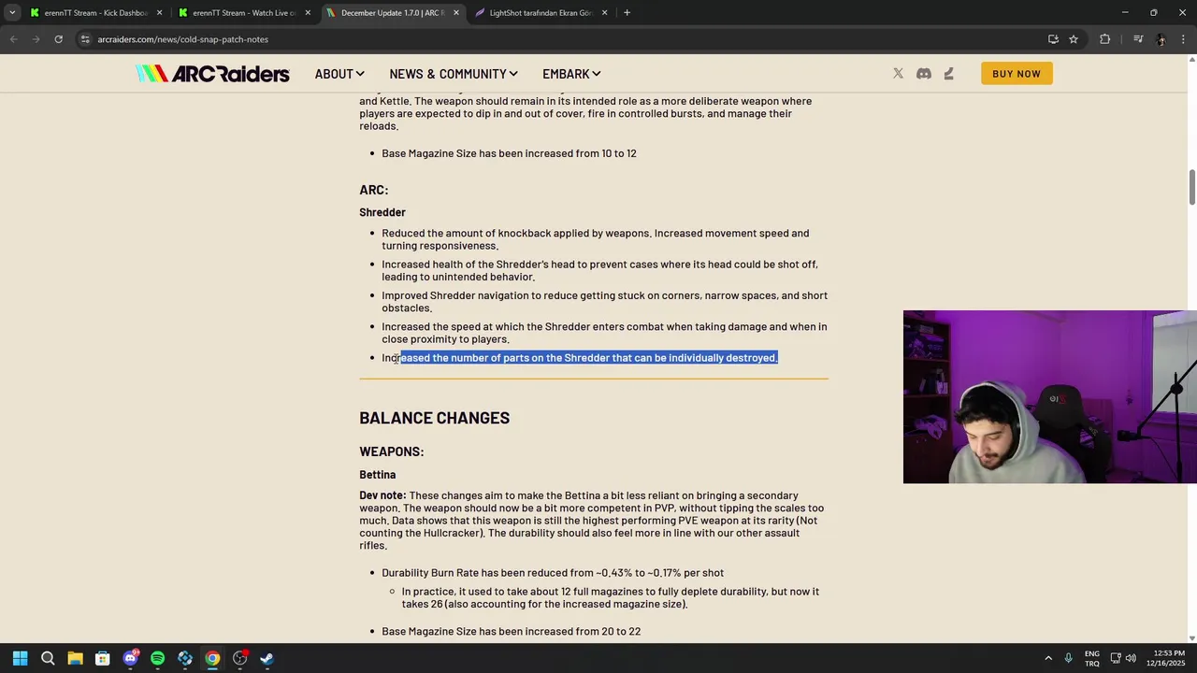Click the address bar URL field
The image size is (1197, 673).
point(561,39)
